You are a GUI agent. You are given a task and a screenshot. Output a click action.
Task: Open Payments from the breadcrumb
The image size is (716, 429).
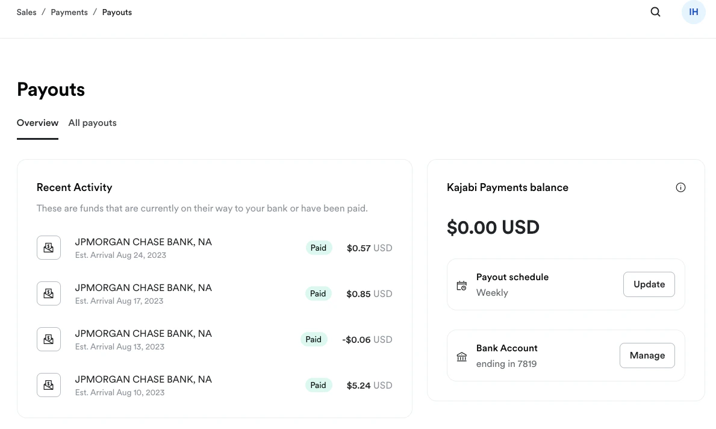(x=69, y=12)
